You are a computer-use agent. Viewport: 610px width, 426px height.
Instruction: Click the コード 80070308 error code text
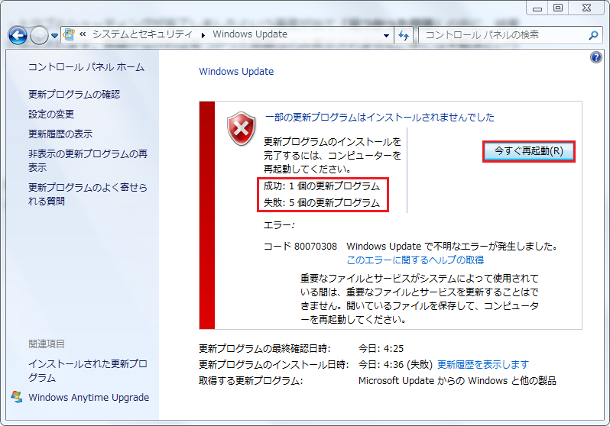click(x=300, y=247)
